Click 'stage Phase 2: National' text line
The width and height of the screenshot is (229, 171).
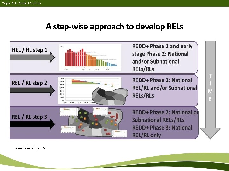[160, 54]
